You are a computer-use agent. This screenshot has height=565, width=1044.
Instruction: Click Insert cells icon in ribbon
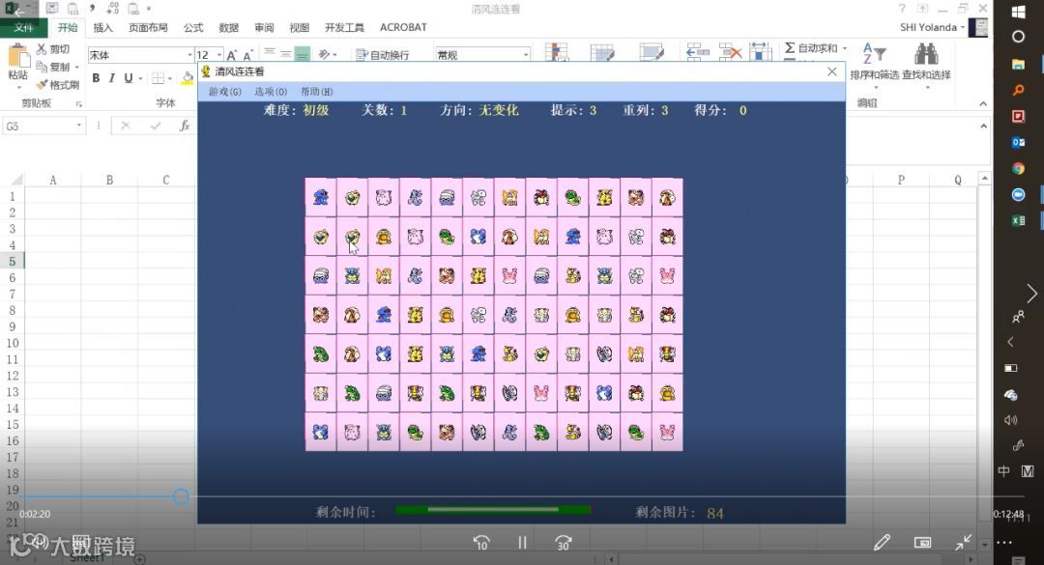coord(698,52)
